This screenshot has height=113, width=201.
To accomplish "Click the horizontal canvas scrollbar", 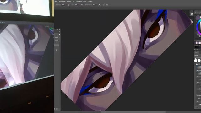I will [x=133, y=112].
